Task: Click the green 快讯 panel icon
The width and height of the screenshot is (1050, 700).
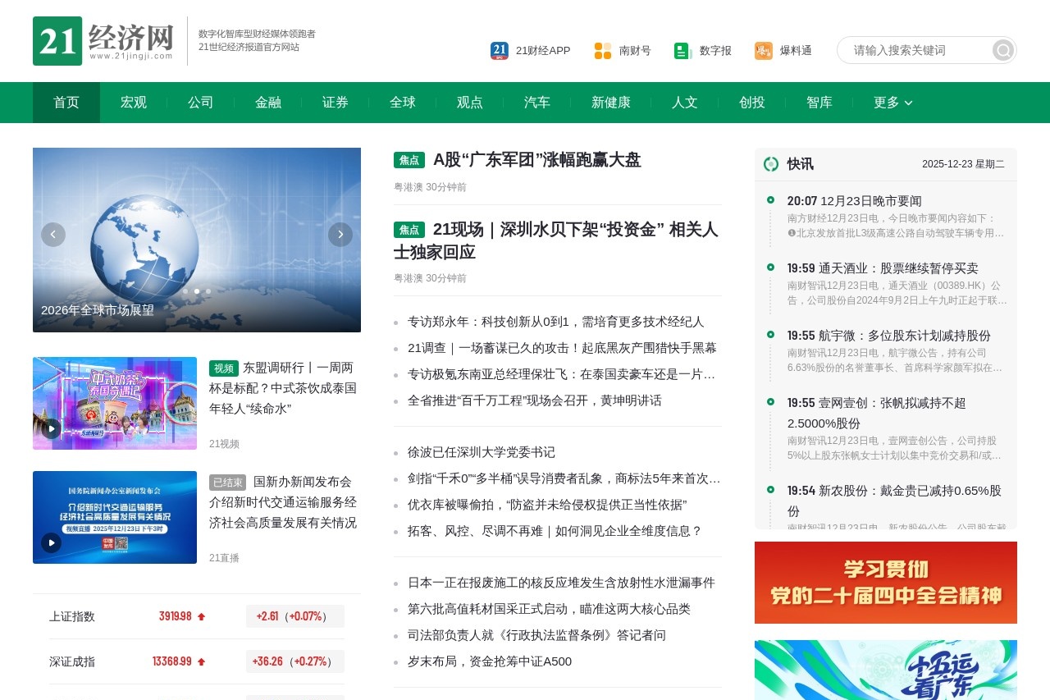Action: [770, 164]
